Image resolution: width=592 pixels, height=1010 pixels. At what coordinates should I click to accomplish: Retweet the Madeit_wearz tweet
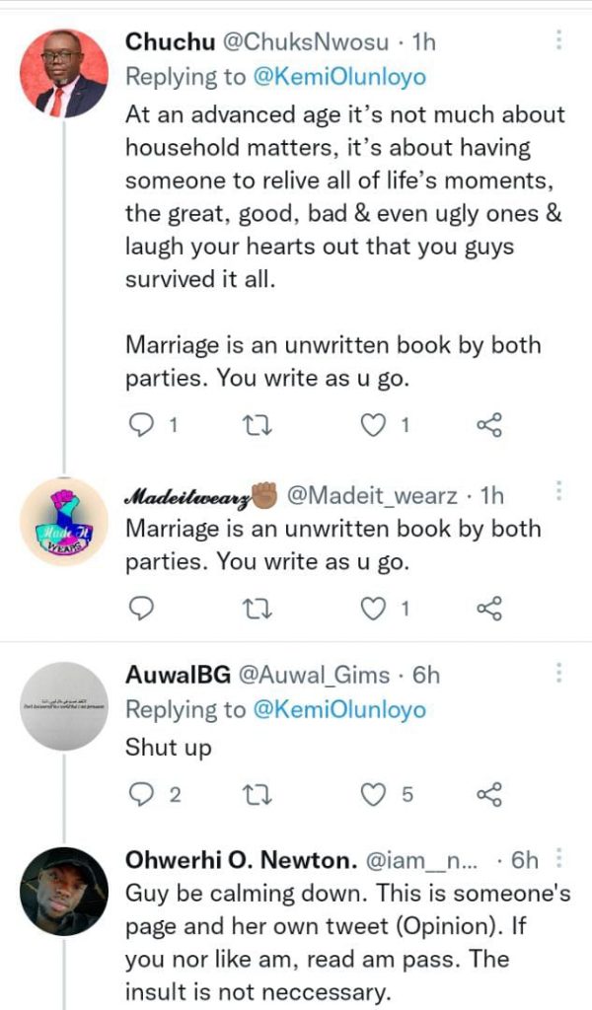[x=257, y=609]
